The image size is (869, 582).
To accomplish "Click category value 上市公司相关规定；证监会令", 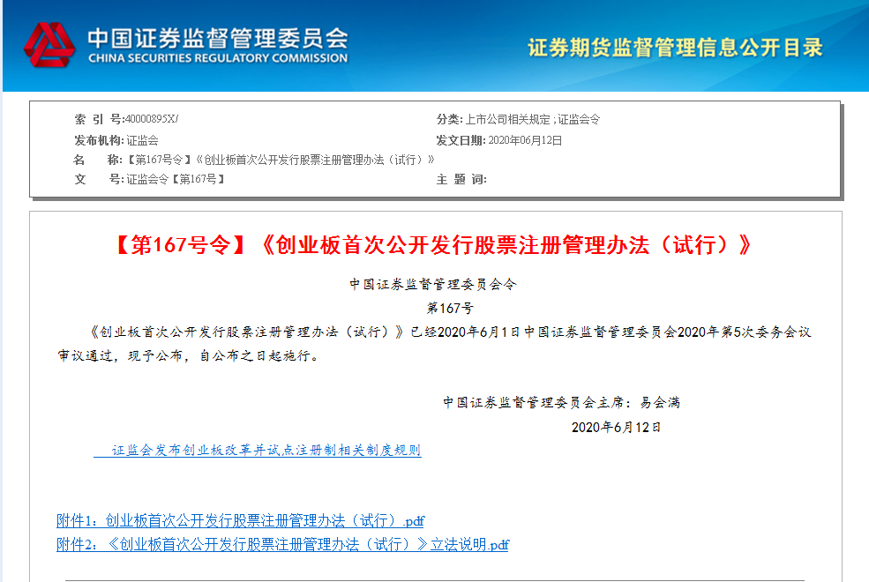I will click(533, 119).
